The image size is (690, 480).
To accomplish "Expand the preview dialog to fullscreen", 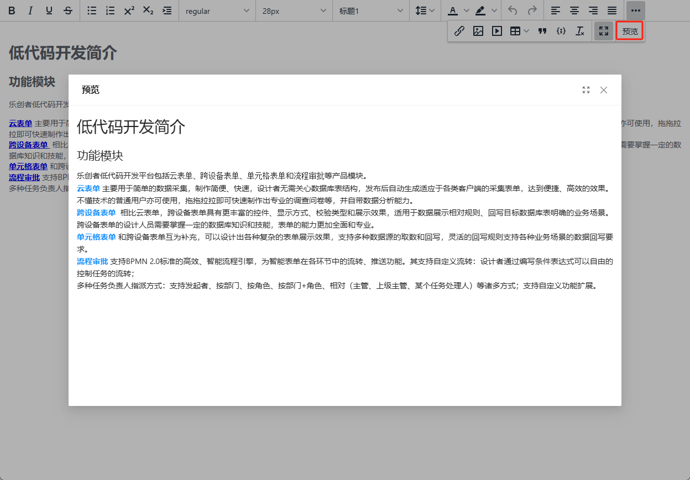I will pos(586,90).
